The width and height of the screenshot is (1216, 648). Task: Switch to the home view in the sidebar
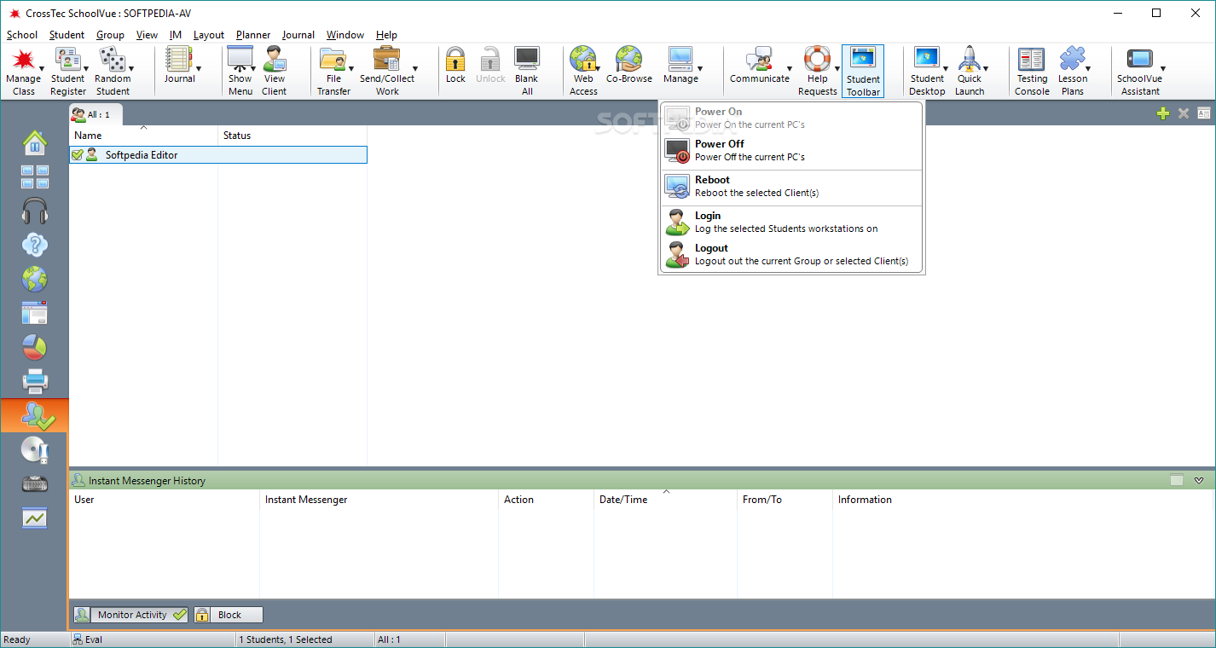[35, 142]
